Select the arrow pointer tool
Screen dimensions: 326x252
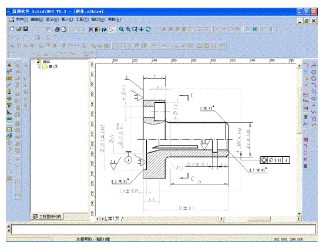111,29
